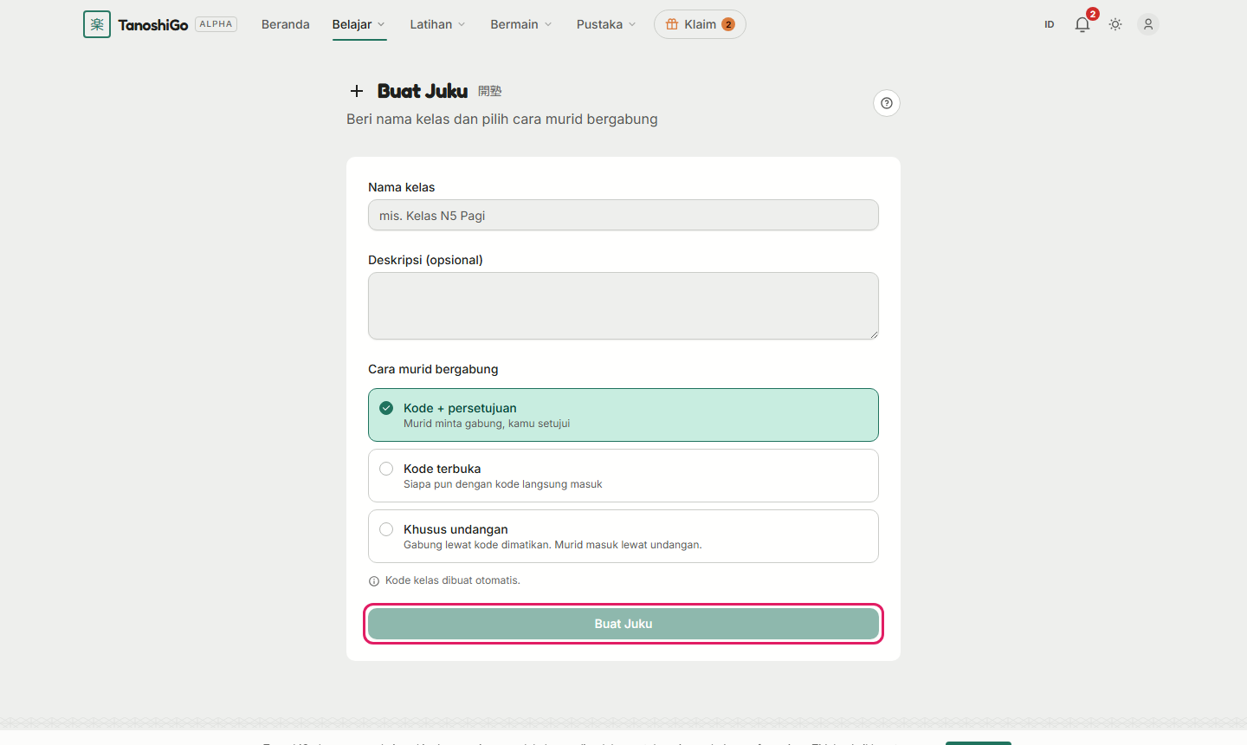1247x745 pixels.
Task: Click the plus icon beside Buat Juku
Action: pyautogui.click(x=357, y=91)
